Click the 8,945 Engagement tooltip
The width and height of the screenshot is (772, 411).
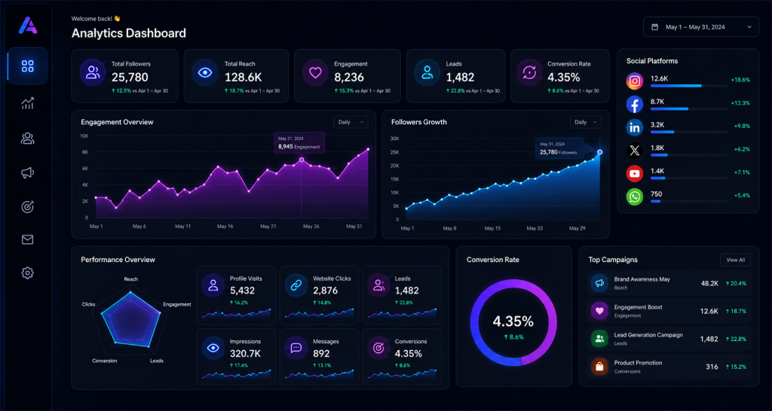(x=299, y=142)
